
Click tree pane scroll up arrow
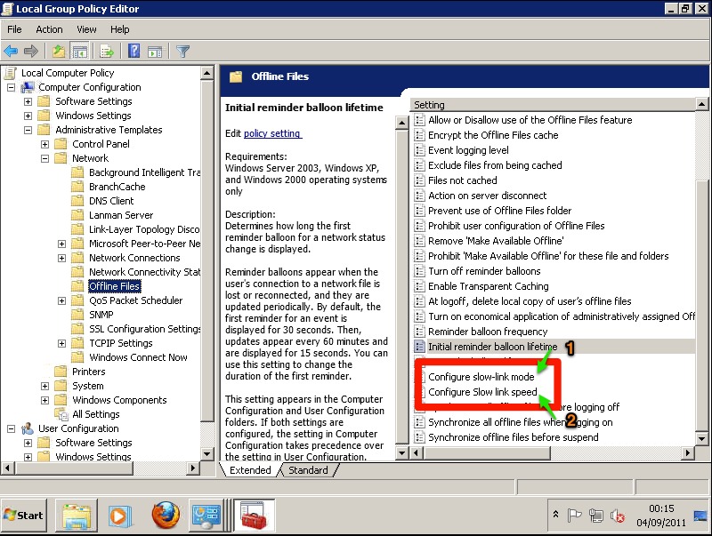207,73
